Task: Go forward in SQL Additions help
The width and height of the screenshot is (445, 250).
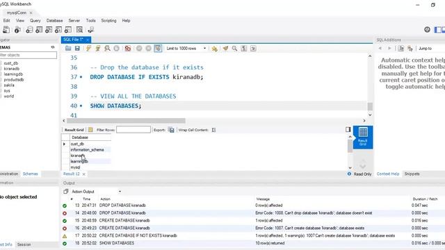Action: point(389,49)
